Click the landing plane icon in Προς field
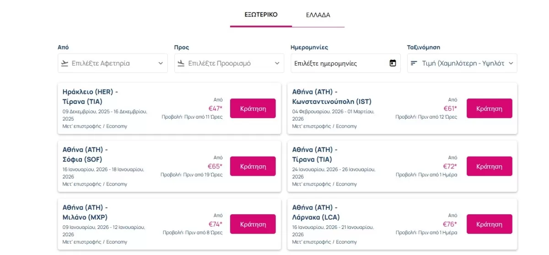 181,63
